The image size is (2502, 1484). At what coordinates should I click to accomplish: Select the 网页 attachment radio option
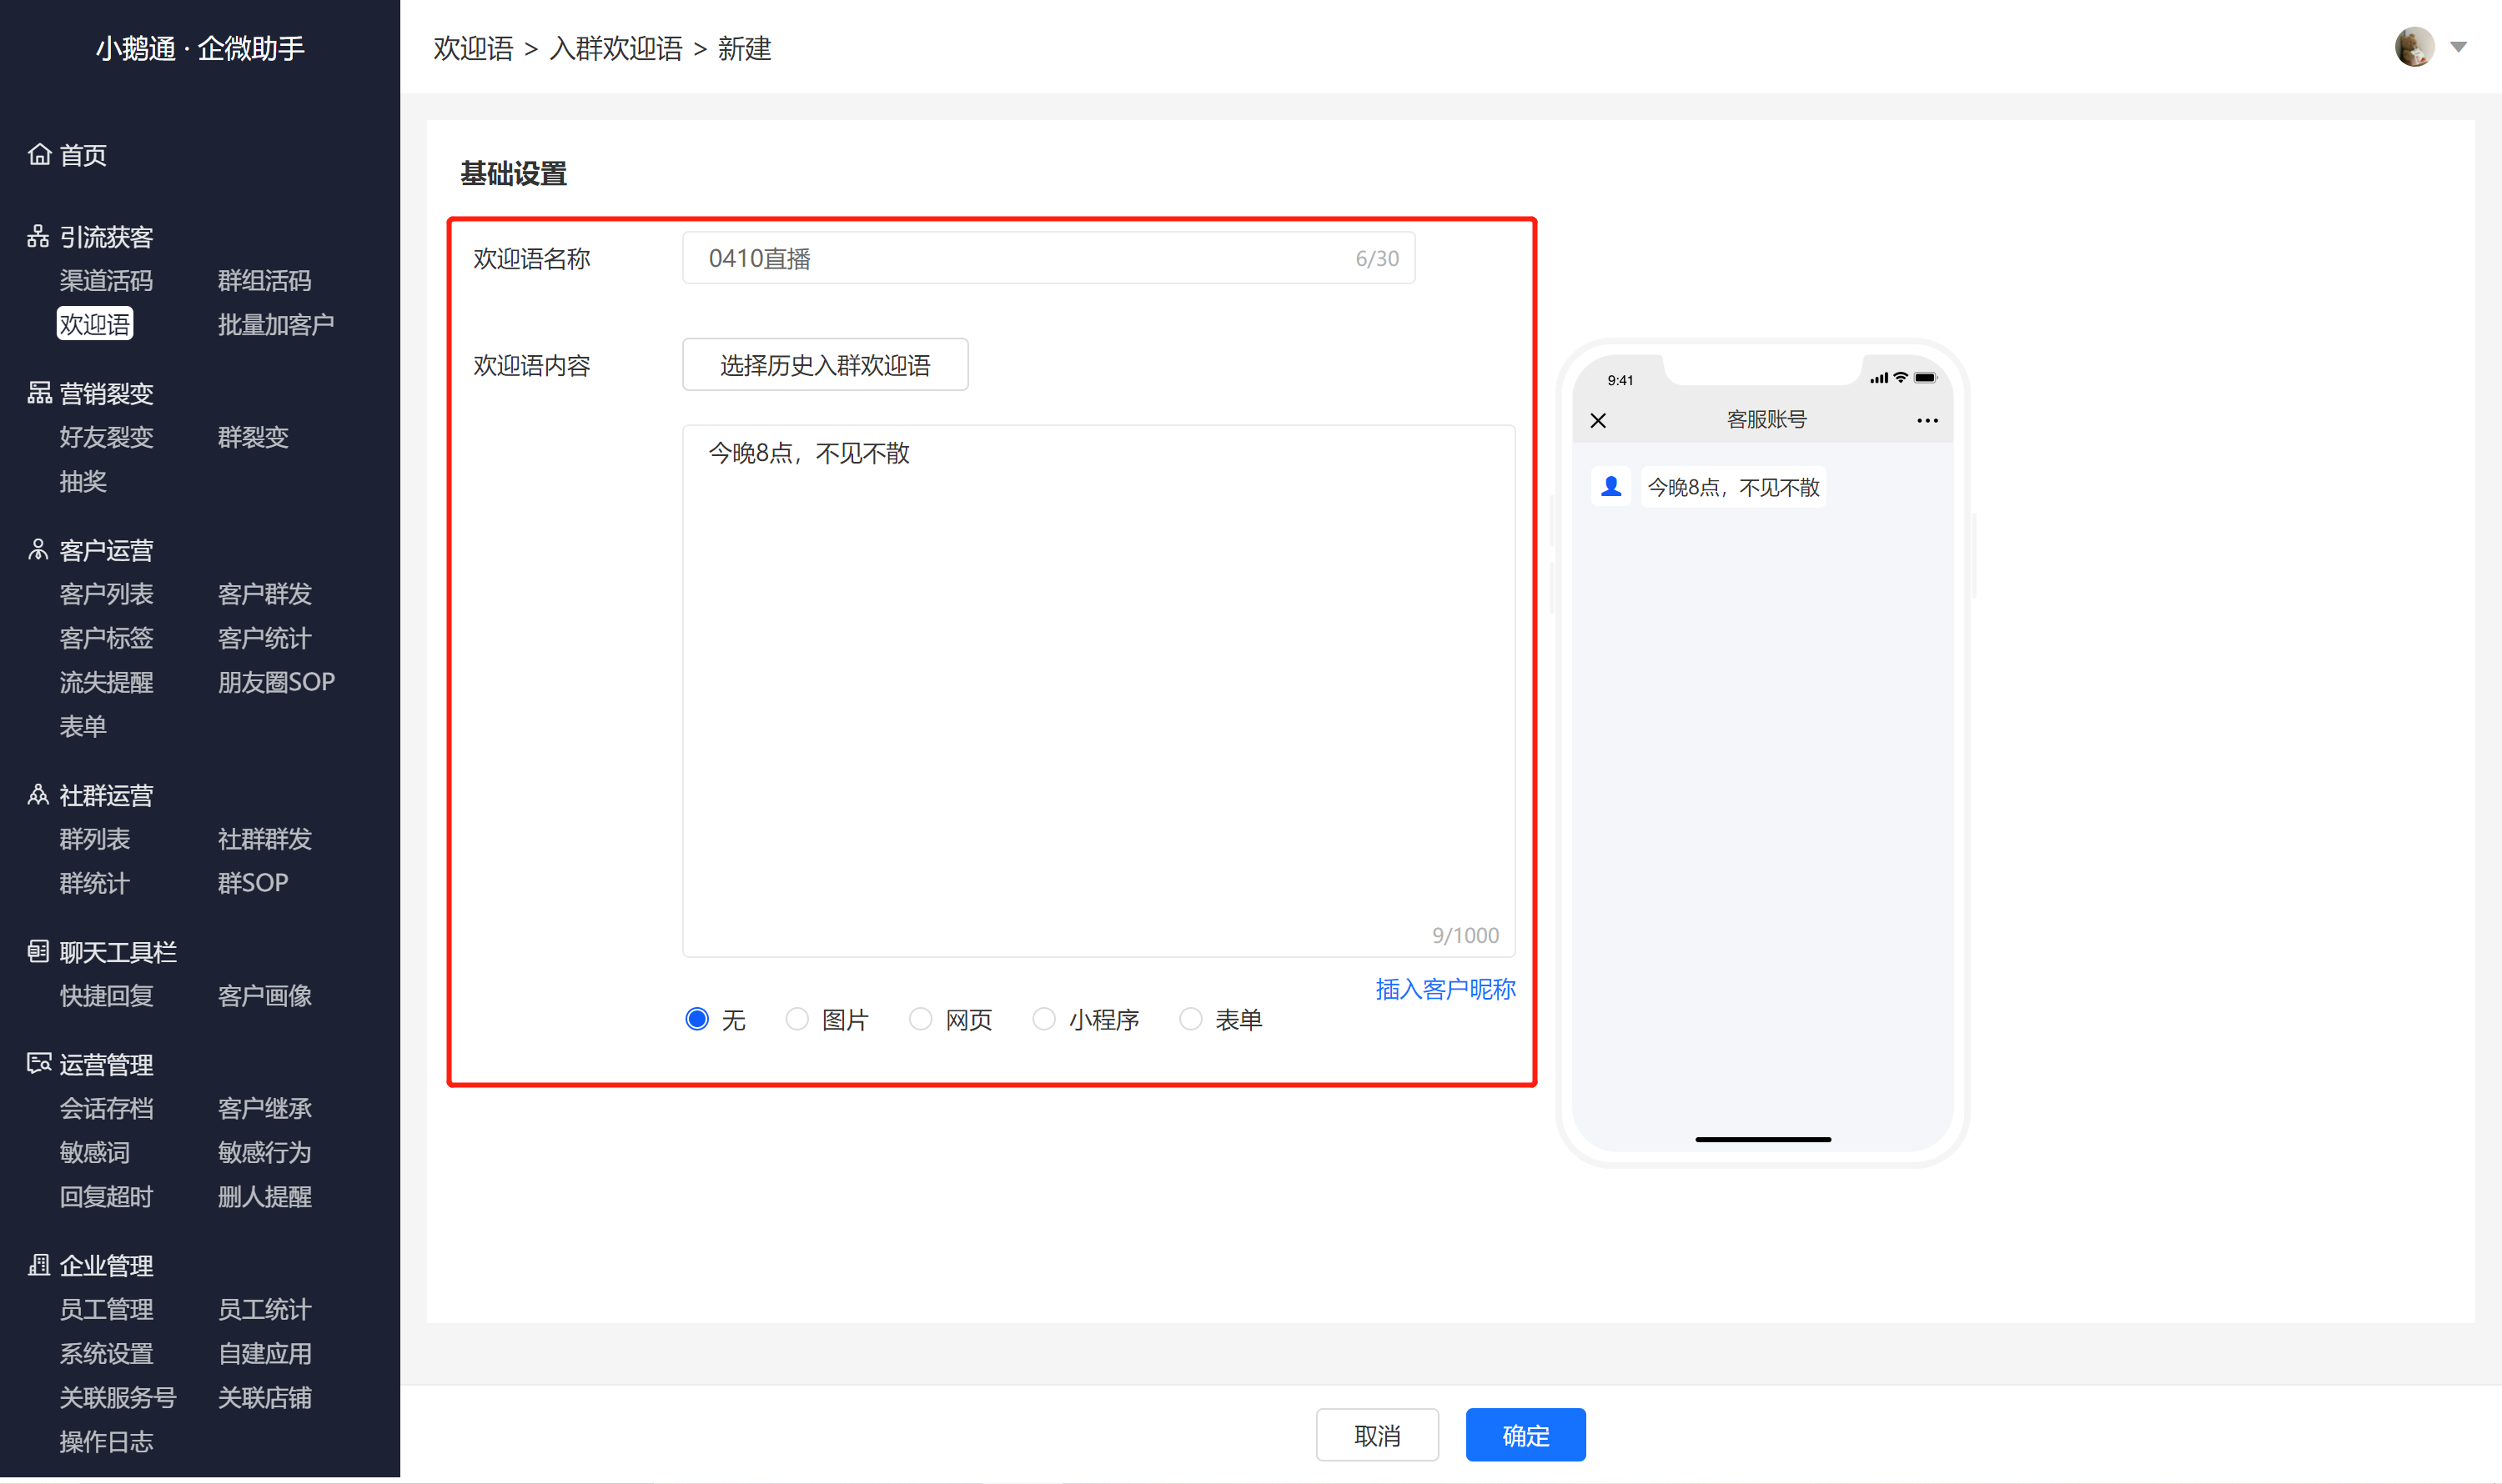[921, 1019]
